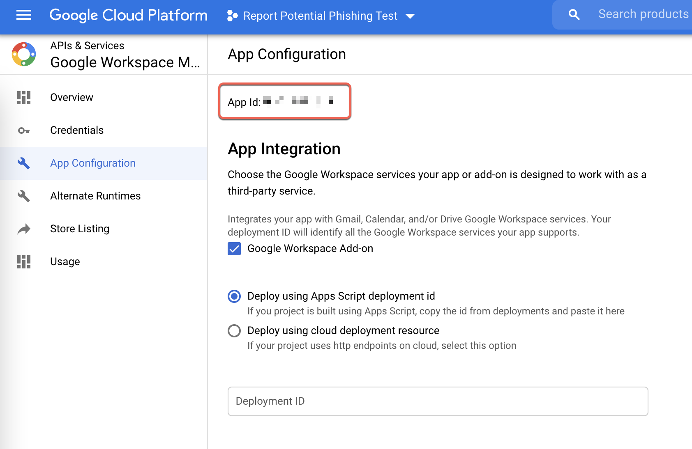Click into the Deployment ID field
This screenshot has height=449, width=692.
click(x=438, y=401)
